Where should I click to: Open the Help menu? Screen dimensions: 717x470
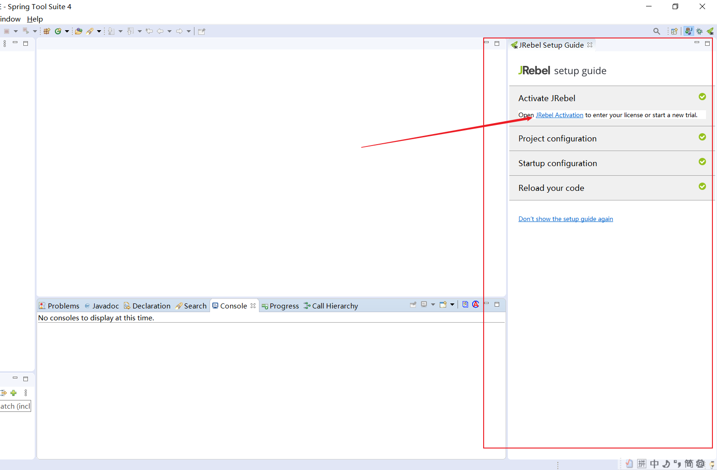tap(35, 19)
